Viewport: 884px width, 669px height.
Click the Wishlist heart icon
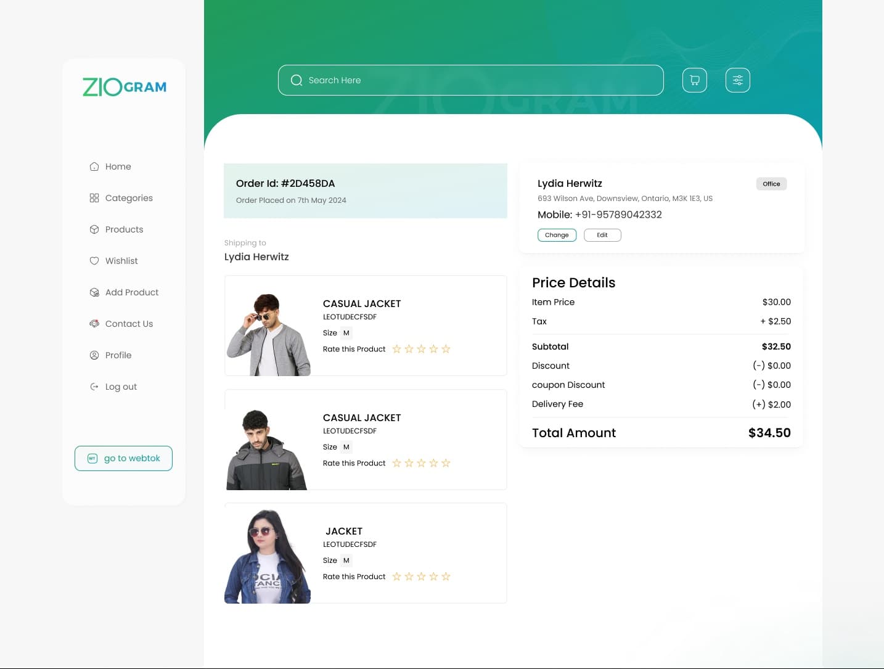pos(94,261)
